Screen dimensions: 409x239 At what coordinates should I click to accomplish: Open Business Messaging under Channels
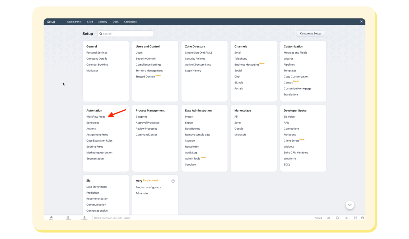pyautogui.click(x=246, y=64)
